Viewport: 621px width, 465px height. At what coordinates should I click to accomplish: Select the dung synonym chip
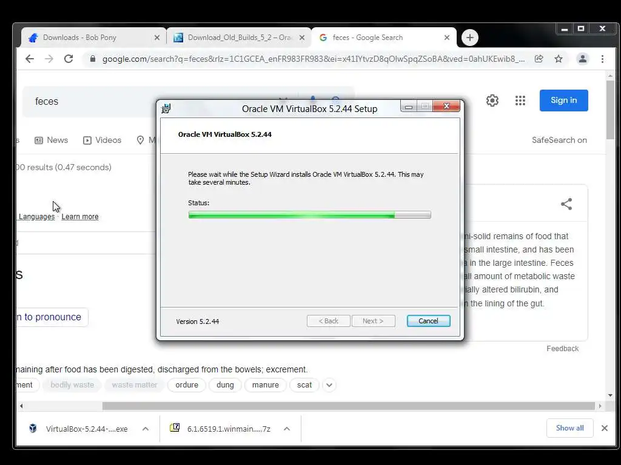[x=225, y=384]
